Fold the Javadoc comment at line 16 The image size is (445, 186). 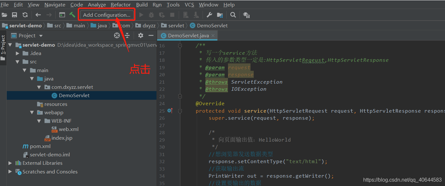(x=180, y=46)
